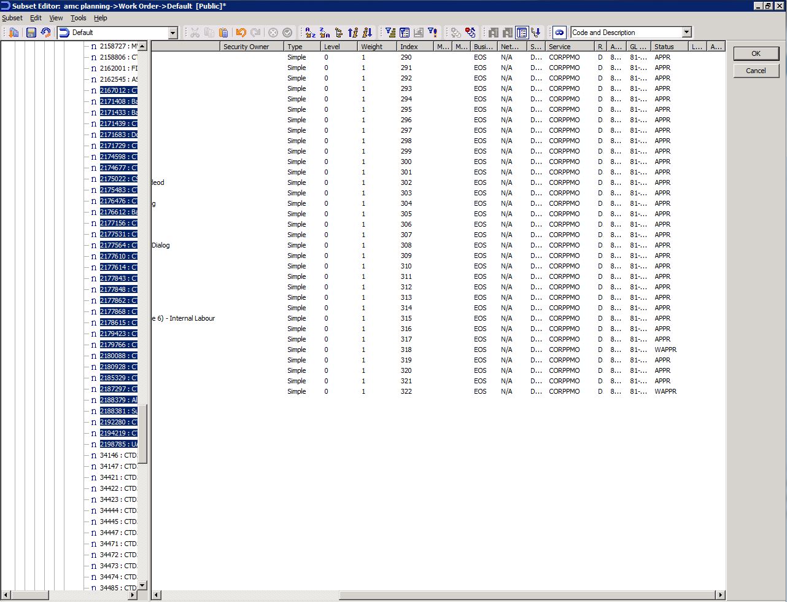
Task: Select tree element 34485 : CTD
Action: pyautogui.click(x=118, y=588)
